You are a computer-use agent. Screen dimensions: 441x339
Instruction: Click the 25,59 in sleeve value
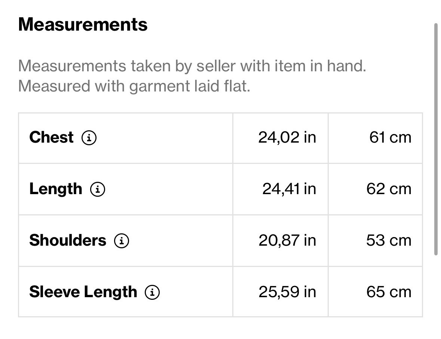pos(287,292)
